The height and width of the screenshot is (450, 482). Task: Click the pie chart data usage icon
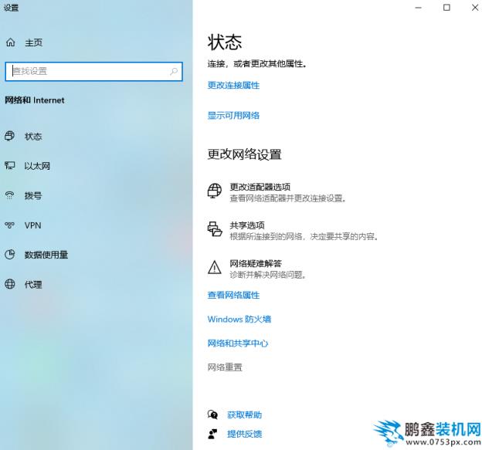(x=9, y=255)
